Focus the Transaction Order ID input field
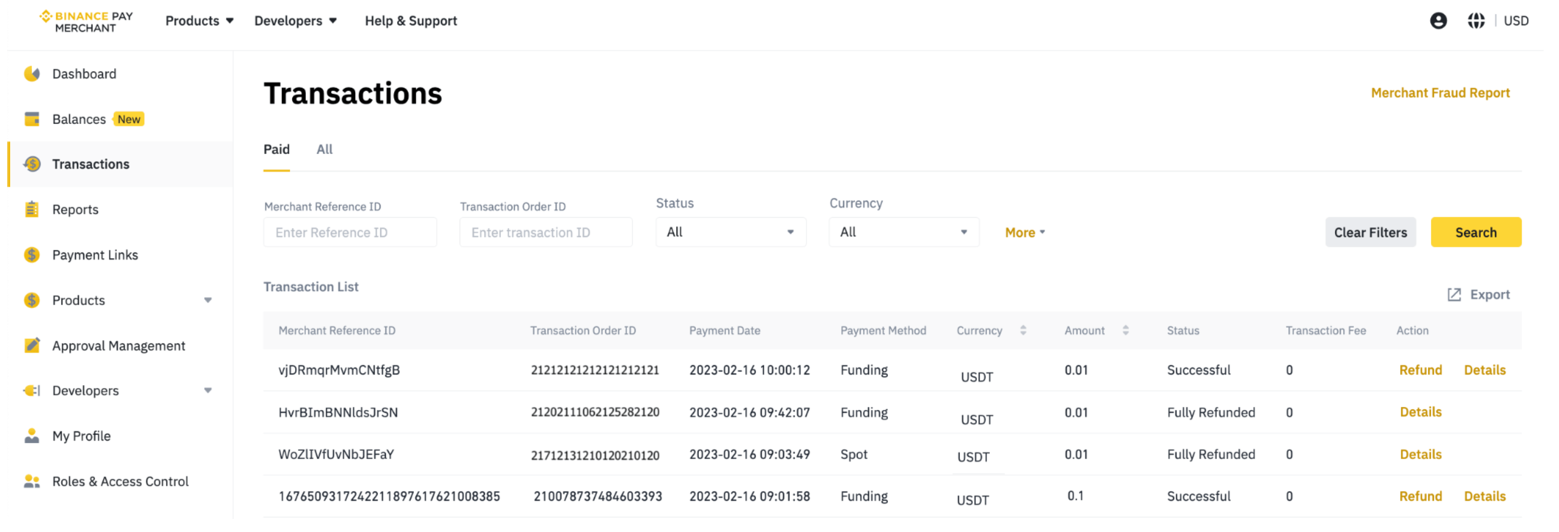1559x532 pixels. click(x=546, y=232)
